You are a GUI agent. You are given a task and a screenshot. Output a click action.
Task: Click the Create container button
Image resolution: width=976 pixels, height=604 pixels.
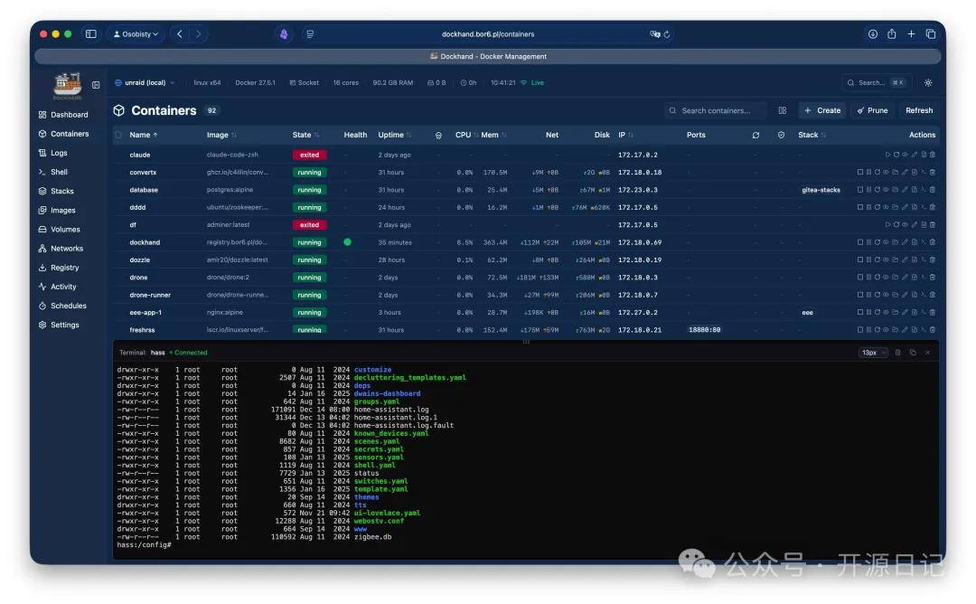coord(822,111)
